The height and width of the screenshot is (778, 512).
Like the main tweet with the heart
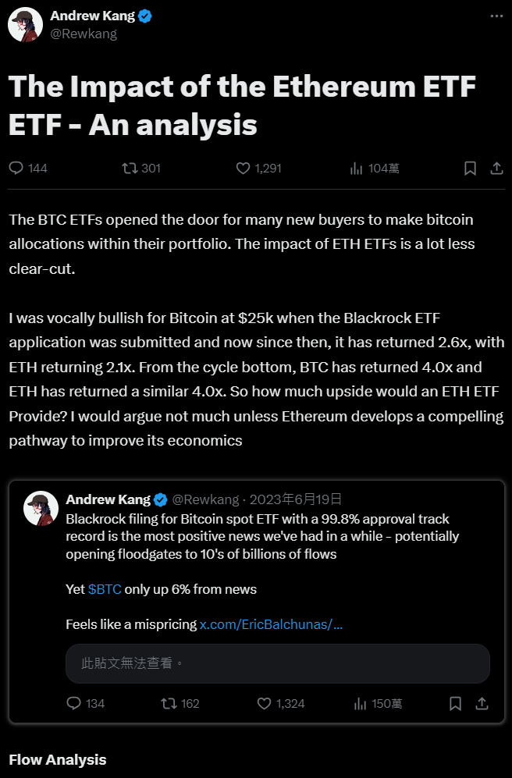pos(243,168)
